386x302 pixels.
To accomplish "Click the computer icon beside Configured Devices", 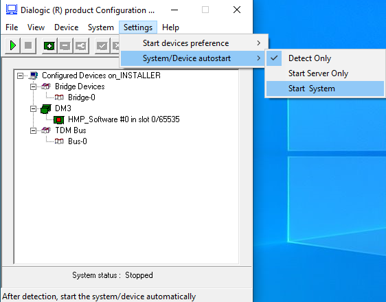I will (34, 75).
